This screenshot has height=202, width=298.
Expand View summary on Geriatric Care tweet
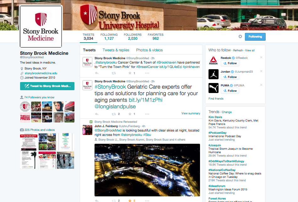coord(191,113)
